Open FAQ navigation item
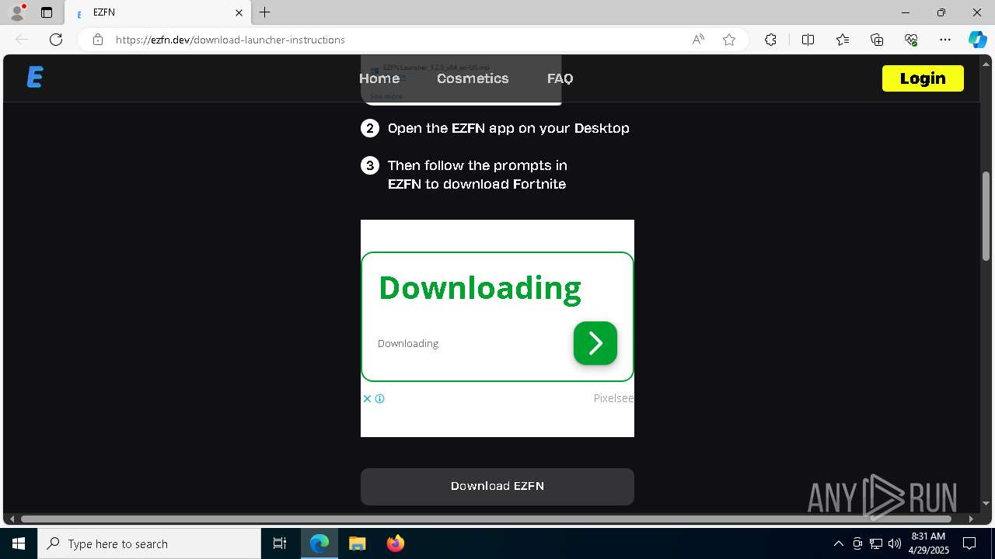 [x=560, y=78]
